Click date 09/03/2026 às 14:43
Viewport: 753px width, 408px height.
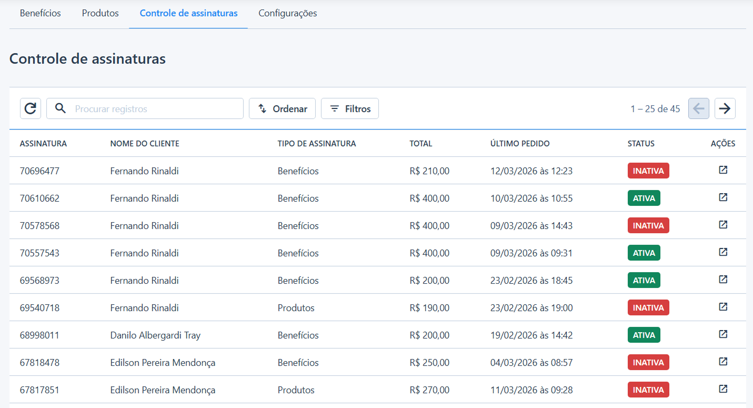point(531,226)
